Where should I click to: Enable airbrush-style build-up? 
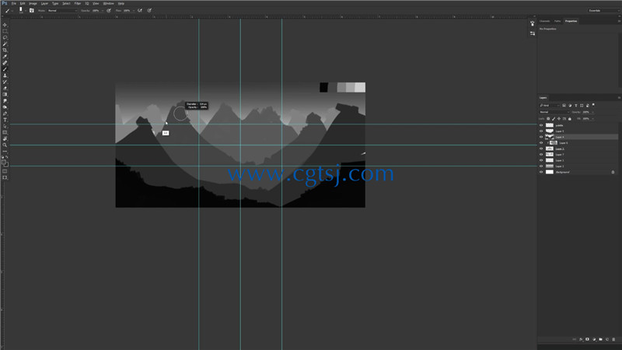[x=140, y=11]
